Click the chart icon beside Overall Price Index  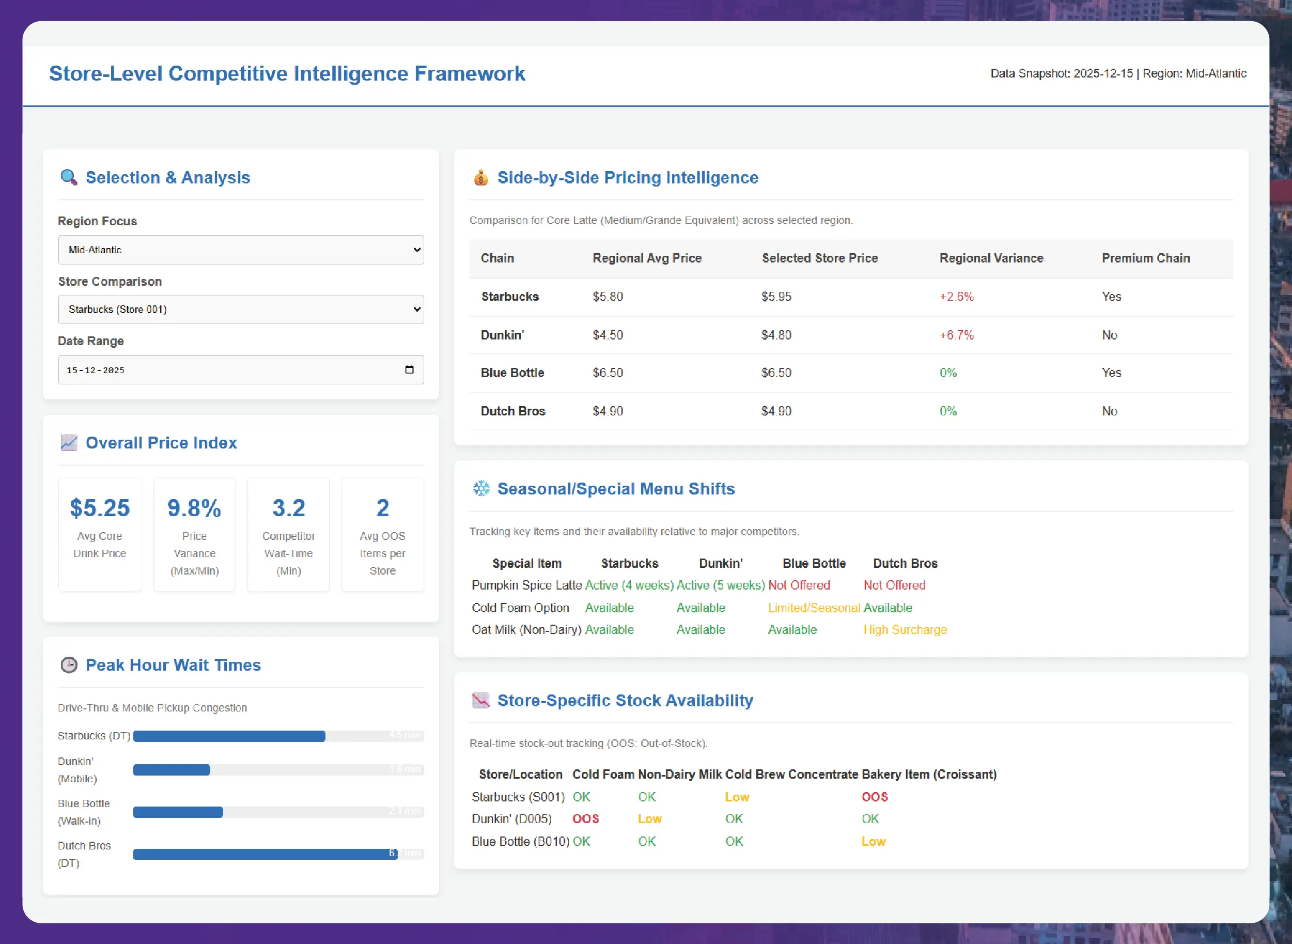click(x=69, y=442)
